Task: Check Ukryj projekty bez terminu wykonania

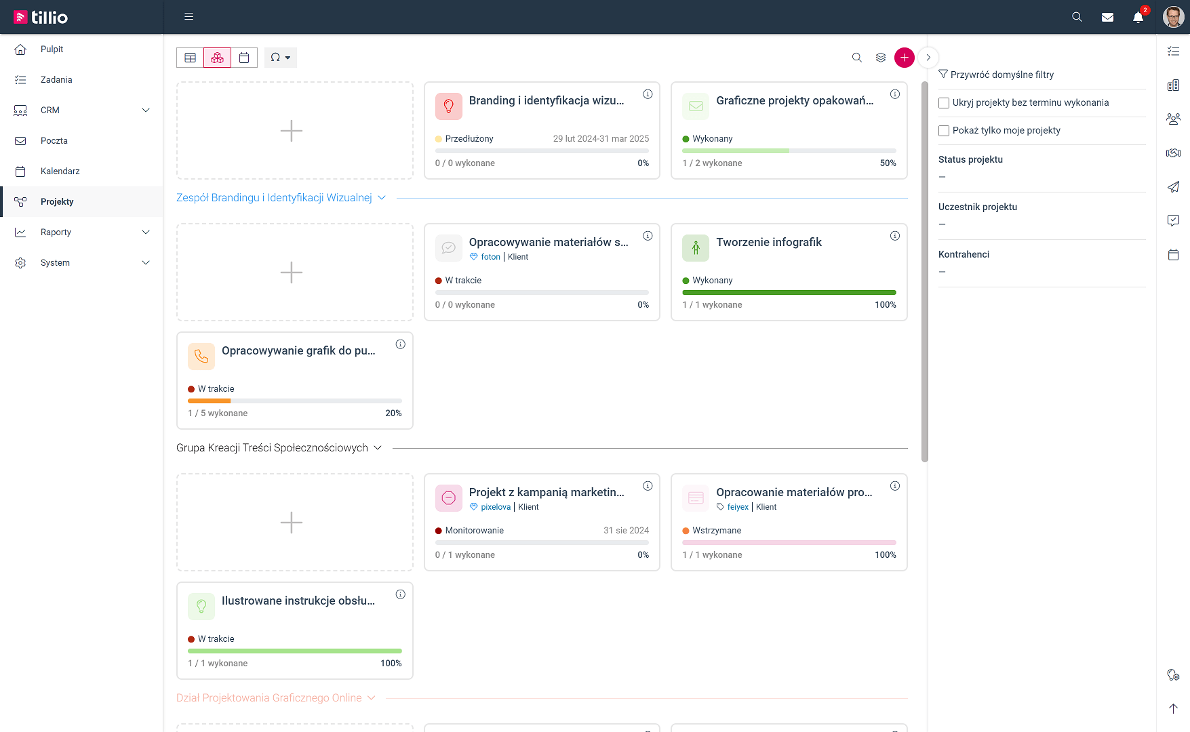Action: [943, 103]
